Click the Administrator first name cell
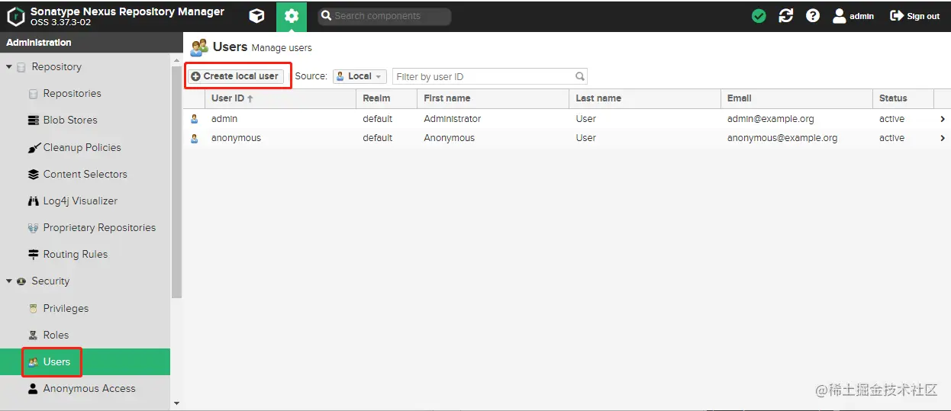This screenshot has height=411, width=951. [x=453, y=119]
